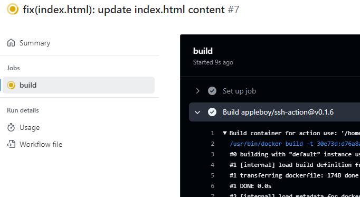Click the Set up job step label
360x197 pixels.
239,91
